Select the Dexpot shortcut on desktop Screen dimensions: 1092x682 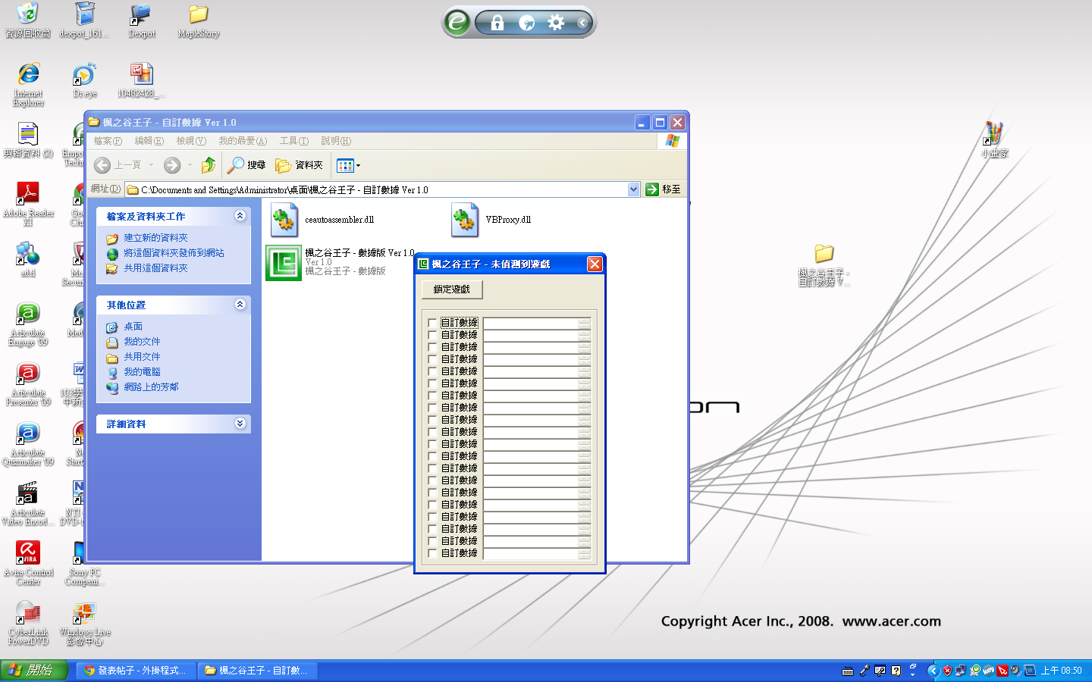[x=142, y=20]
